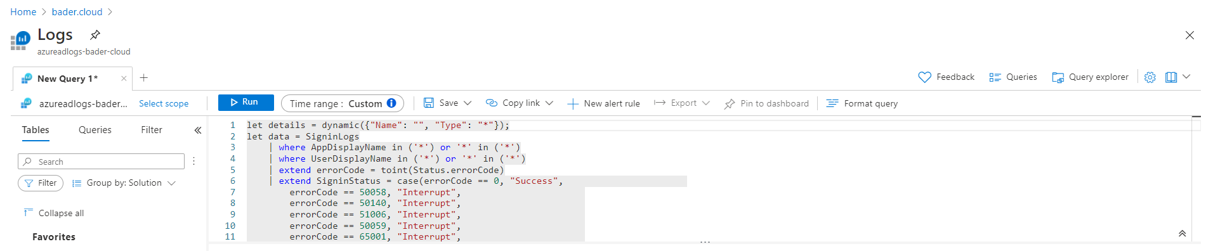The height and width of the screenshot is (251, 1206).
Task: Format query
Action: point(862,103)
